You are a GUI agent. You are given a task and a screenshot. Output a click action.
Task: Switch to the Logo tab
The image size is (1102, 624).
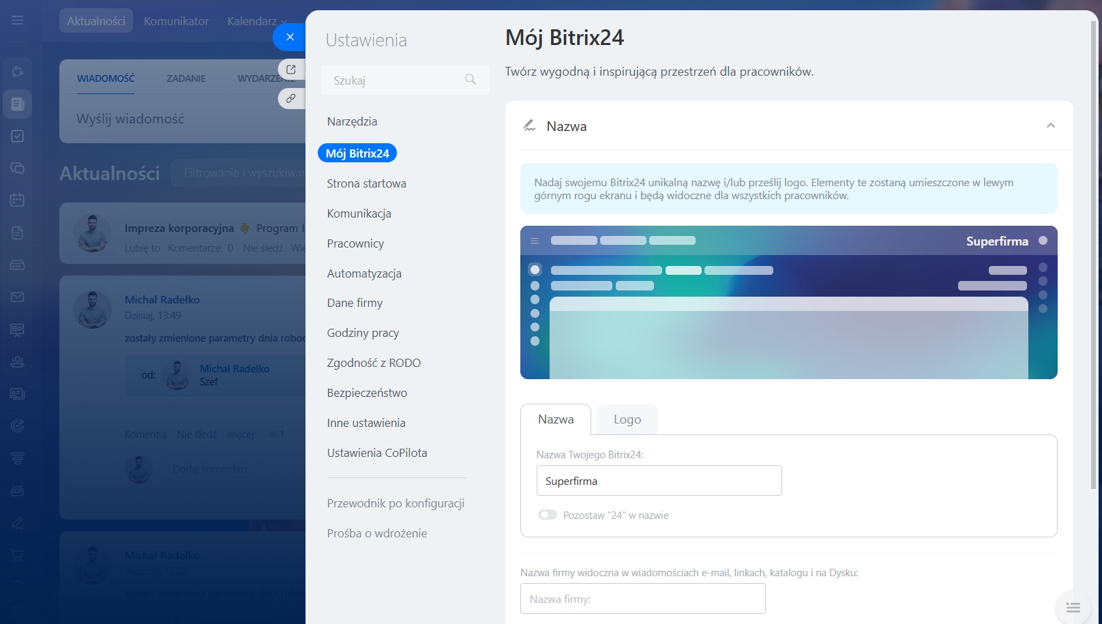tap(627, 419)
